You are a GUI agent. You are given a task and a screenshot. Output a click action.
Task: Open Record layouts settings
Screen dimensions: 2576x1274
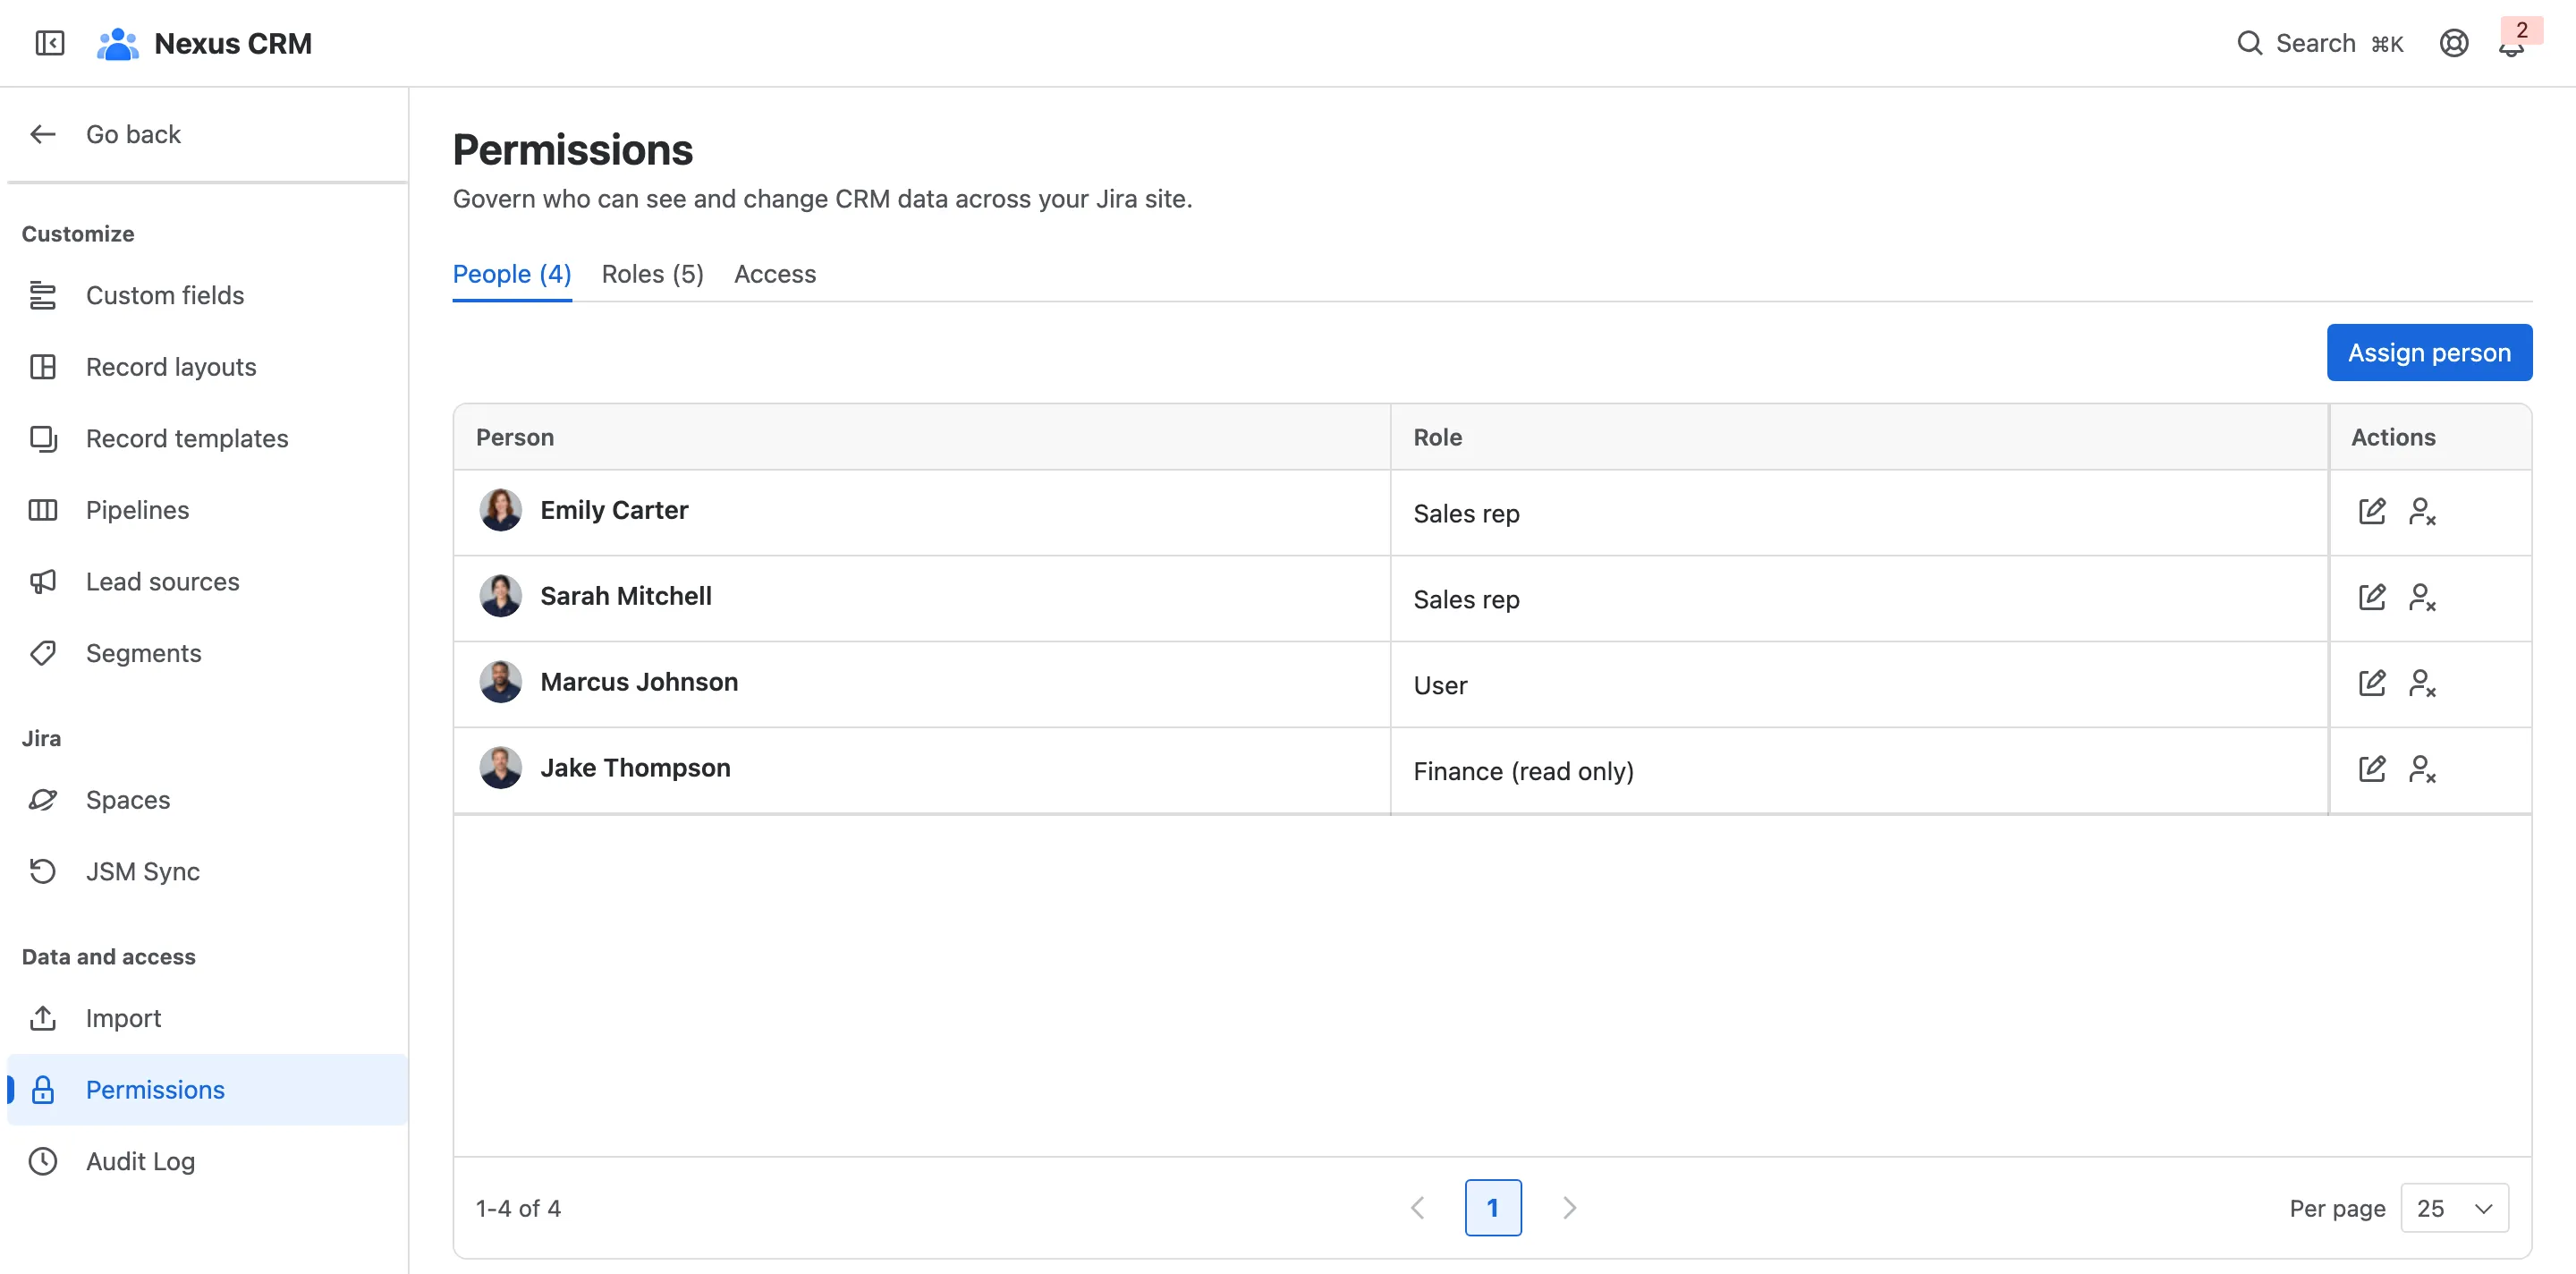pyautogui.click(x=207, y=367)
